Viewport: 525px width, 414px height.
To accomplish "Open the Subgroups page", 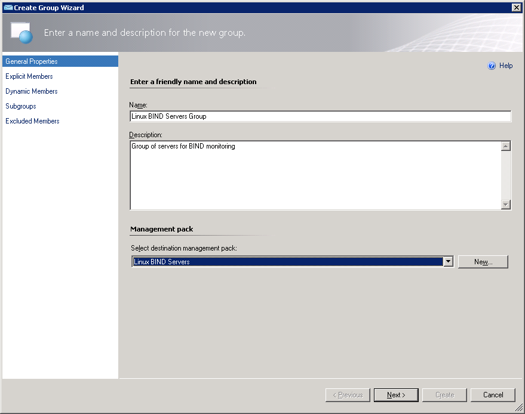I will coord(21,106).
